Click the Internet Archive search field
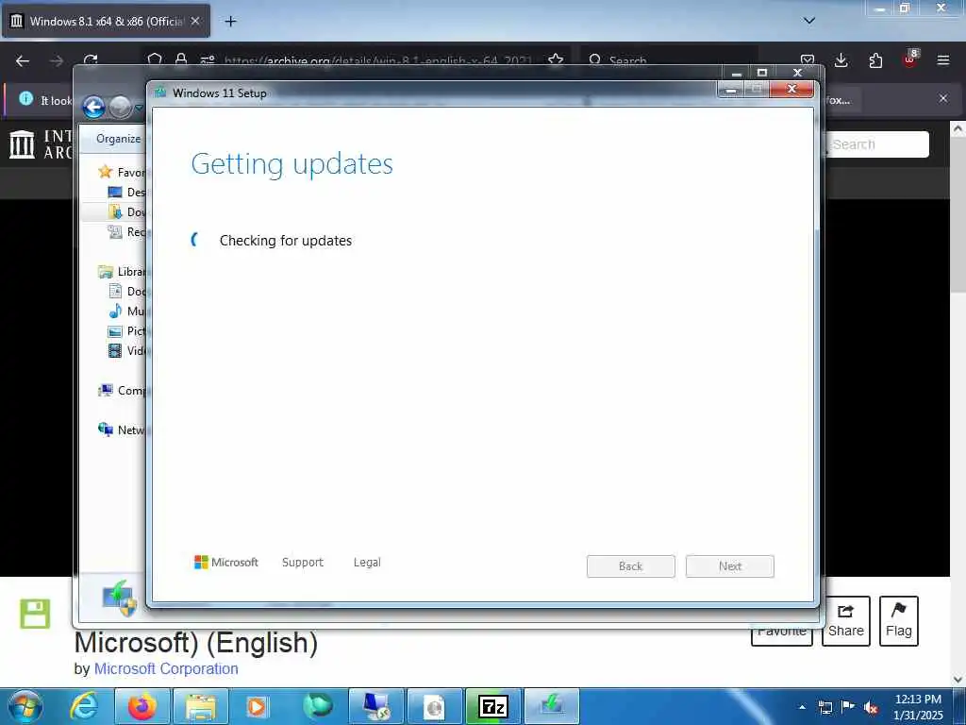The height and width of the screenshot is (725, 966). [x=876, y=144]
